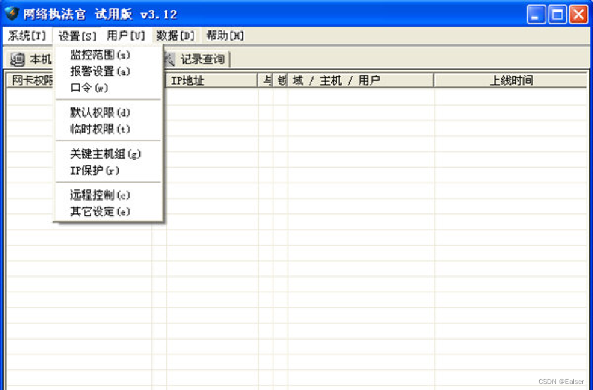This screenshot has width=593, height=390.
Task: Click the 与 column header
Action: (266, 80)
